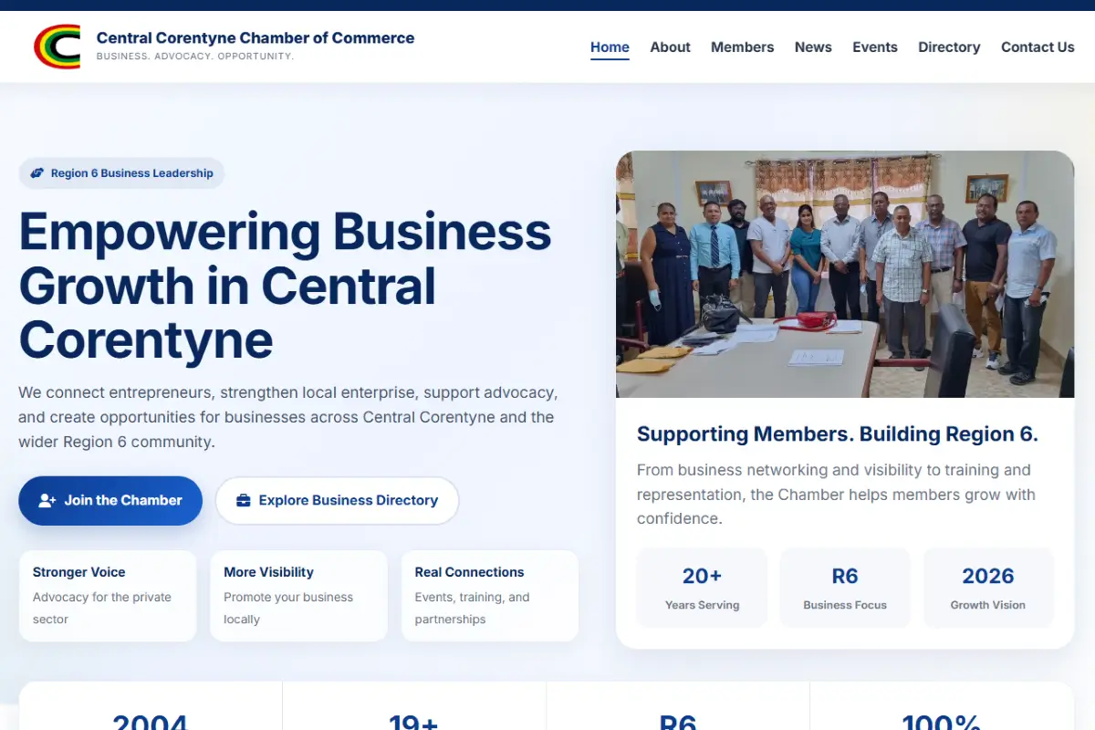
Task: Click the Central Corentyne Chamber of Commerce title
Action: (x=255, y=37)
